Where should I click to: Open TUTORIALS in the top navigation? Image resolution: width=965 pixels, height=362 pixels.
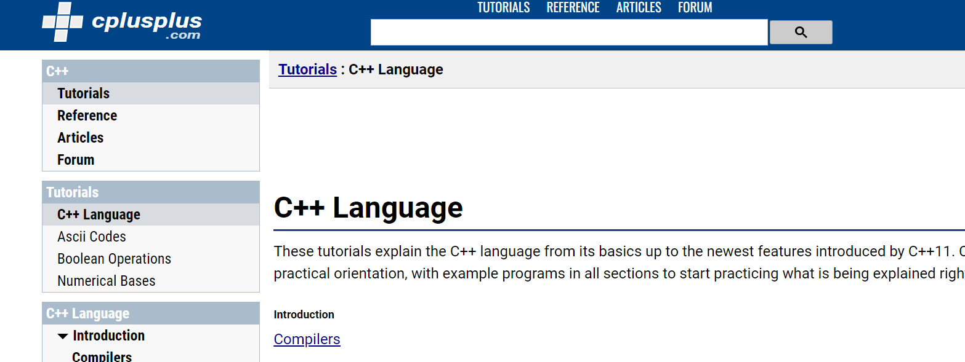(x=504, y=7)
